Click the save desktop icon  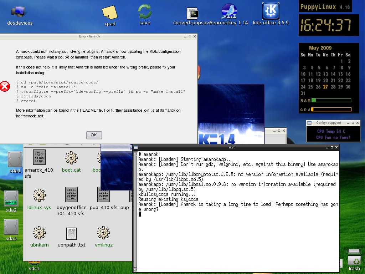coord(145,11)
